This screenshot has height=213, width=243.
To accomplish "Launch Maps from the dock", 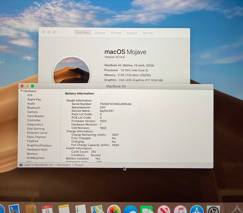I will click(97, 209).
